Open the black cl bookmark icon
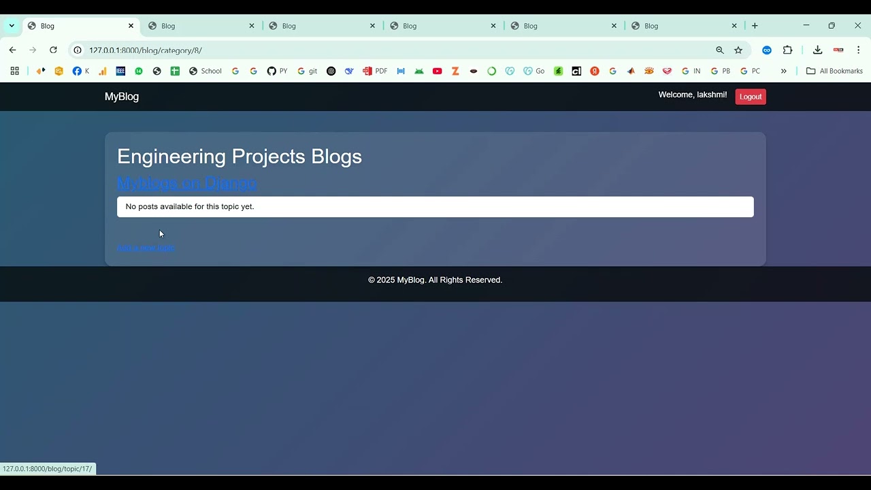 tap(576, 71)
